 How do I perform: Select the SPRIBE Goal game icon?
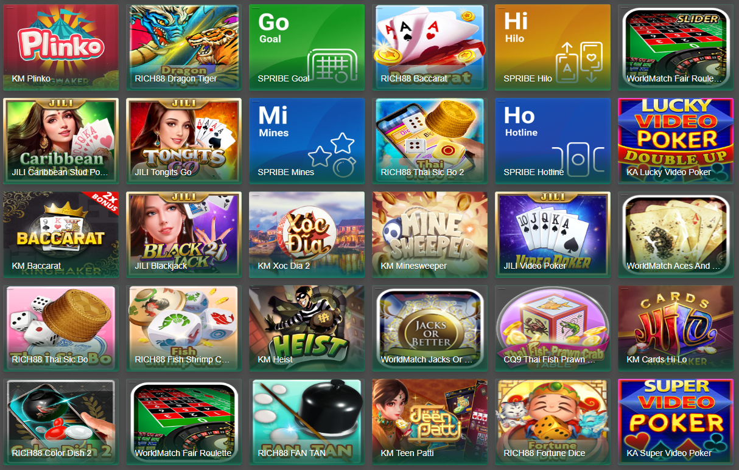pos(306,47)
